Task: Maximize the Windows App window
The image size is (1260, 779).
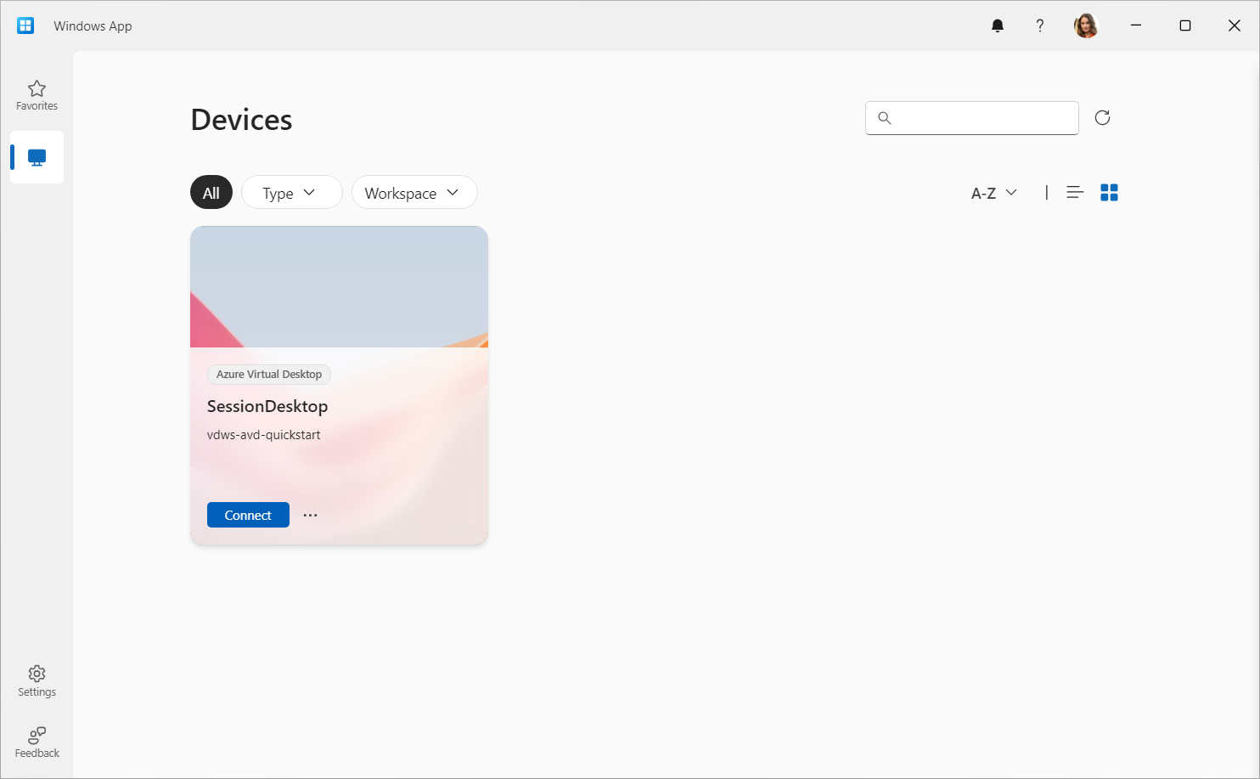Action: tap(1185, 25)
